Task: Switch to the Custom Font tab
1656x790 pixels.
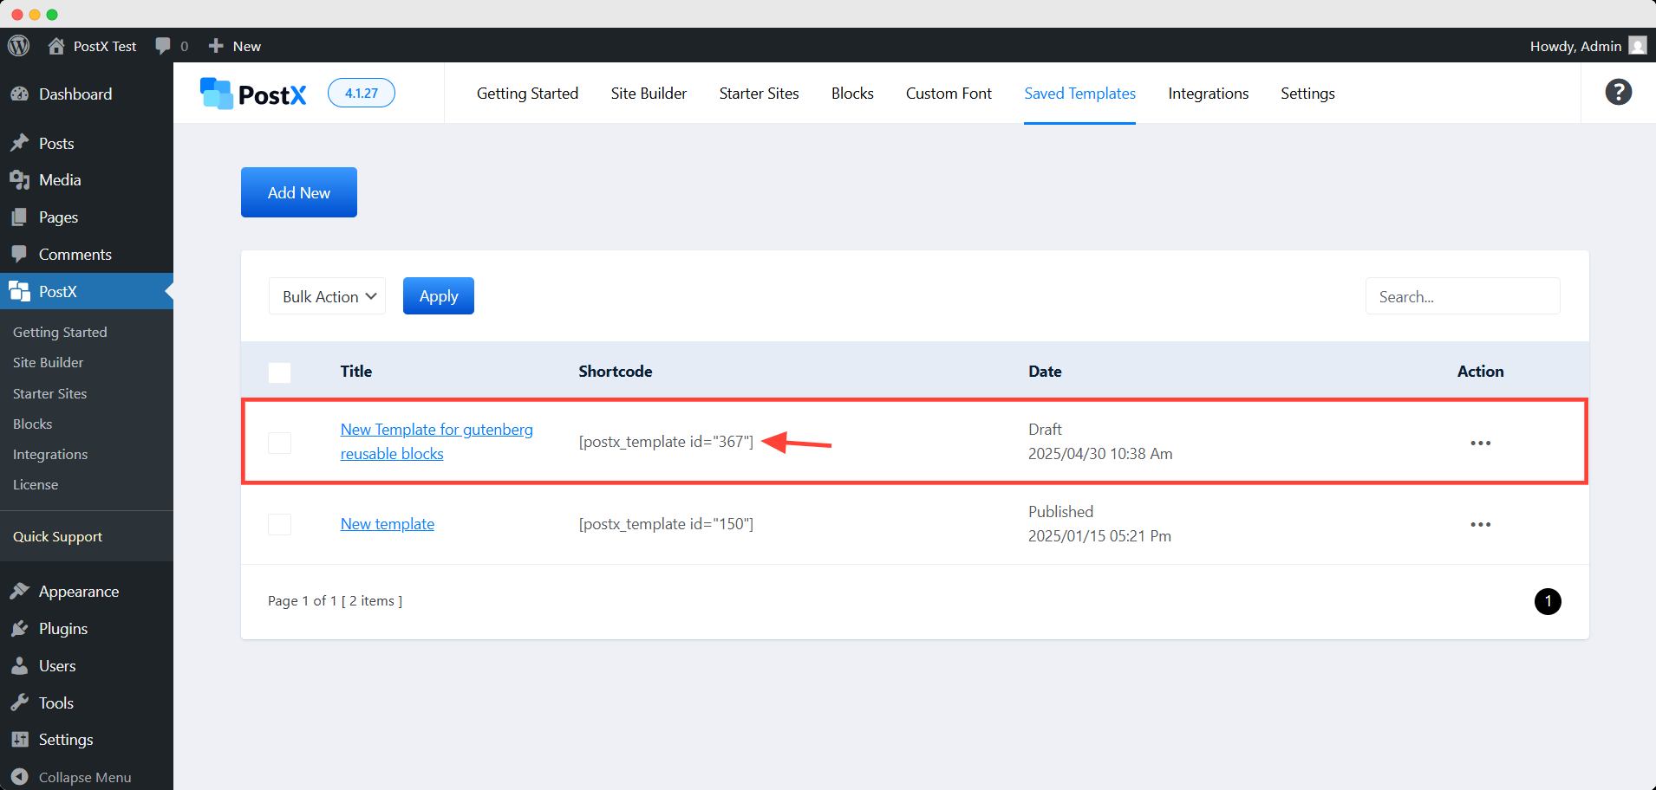Action: pos(949,94)
